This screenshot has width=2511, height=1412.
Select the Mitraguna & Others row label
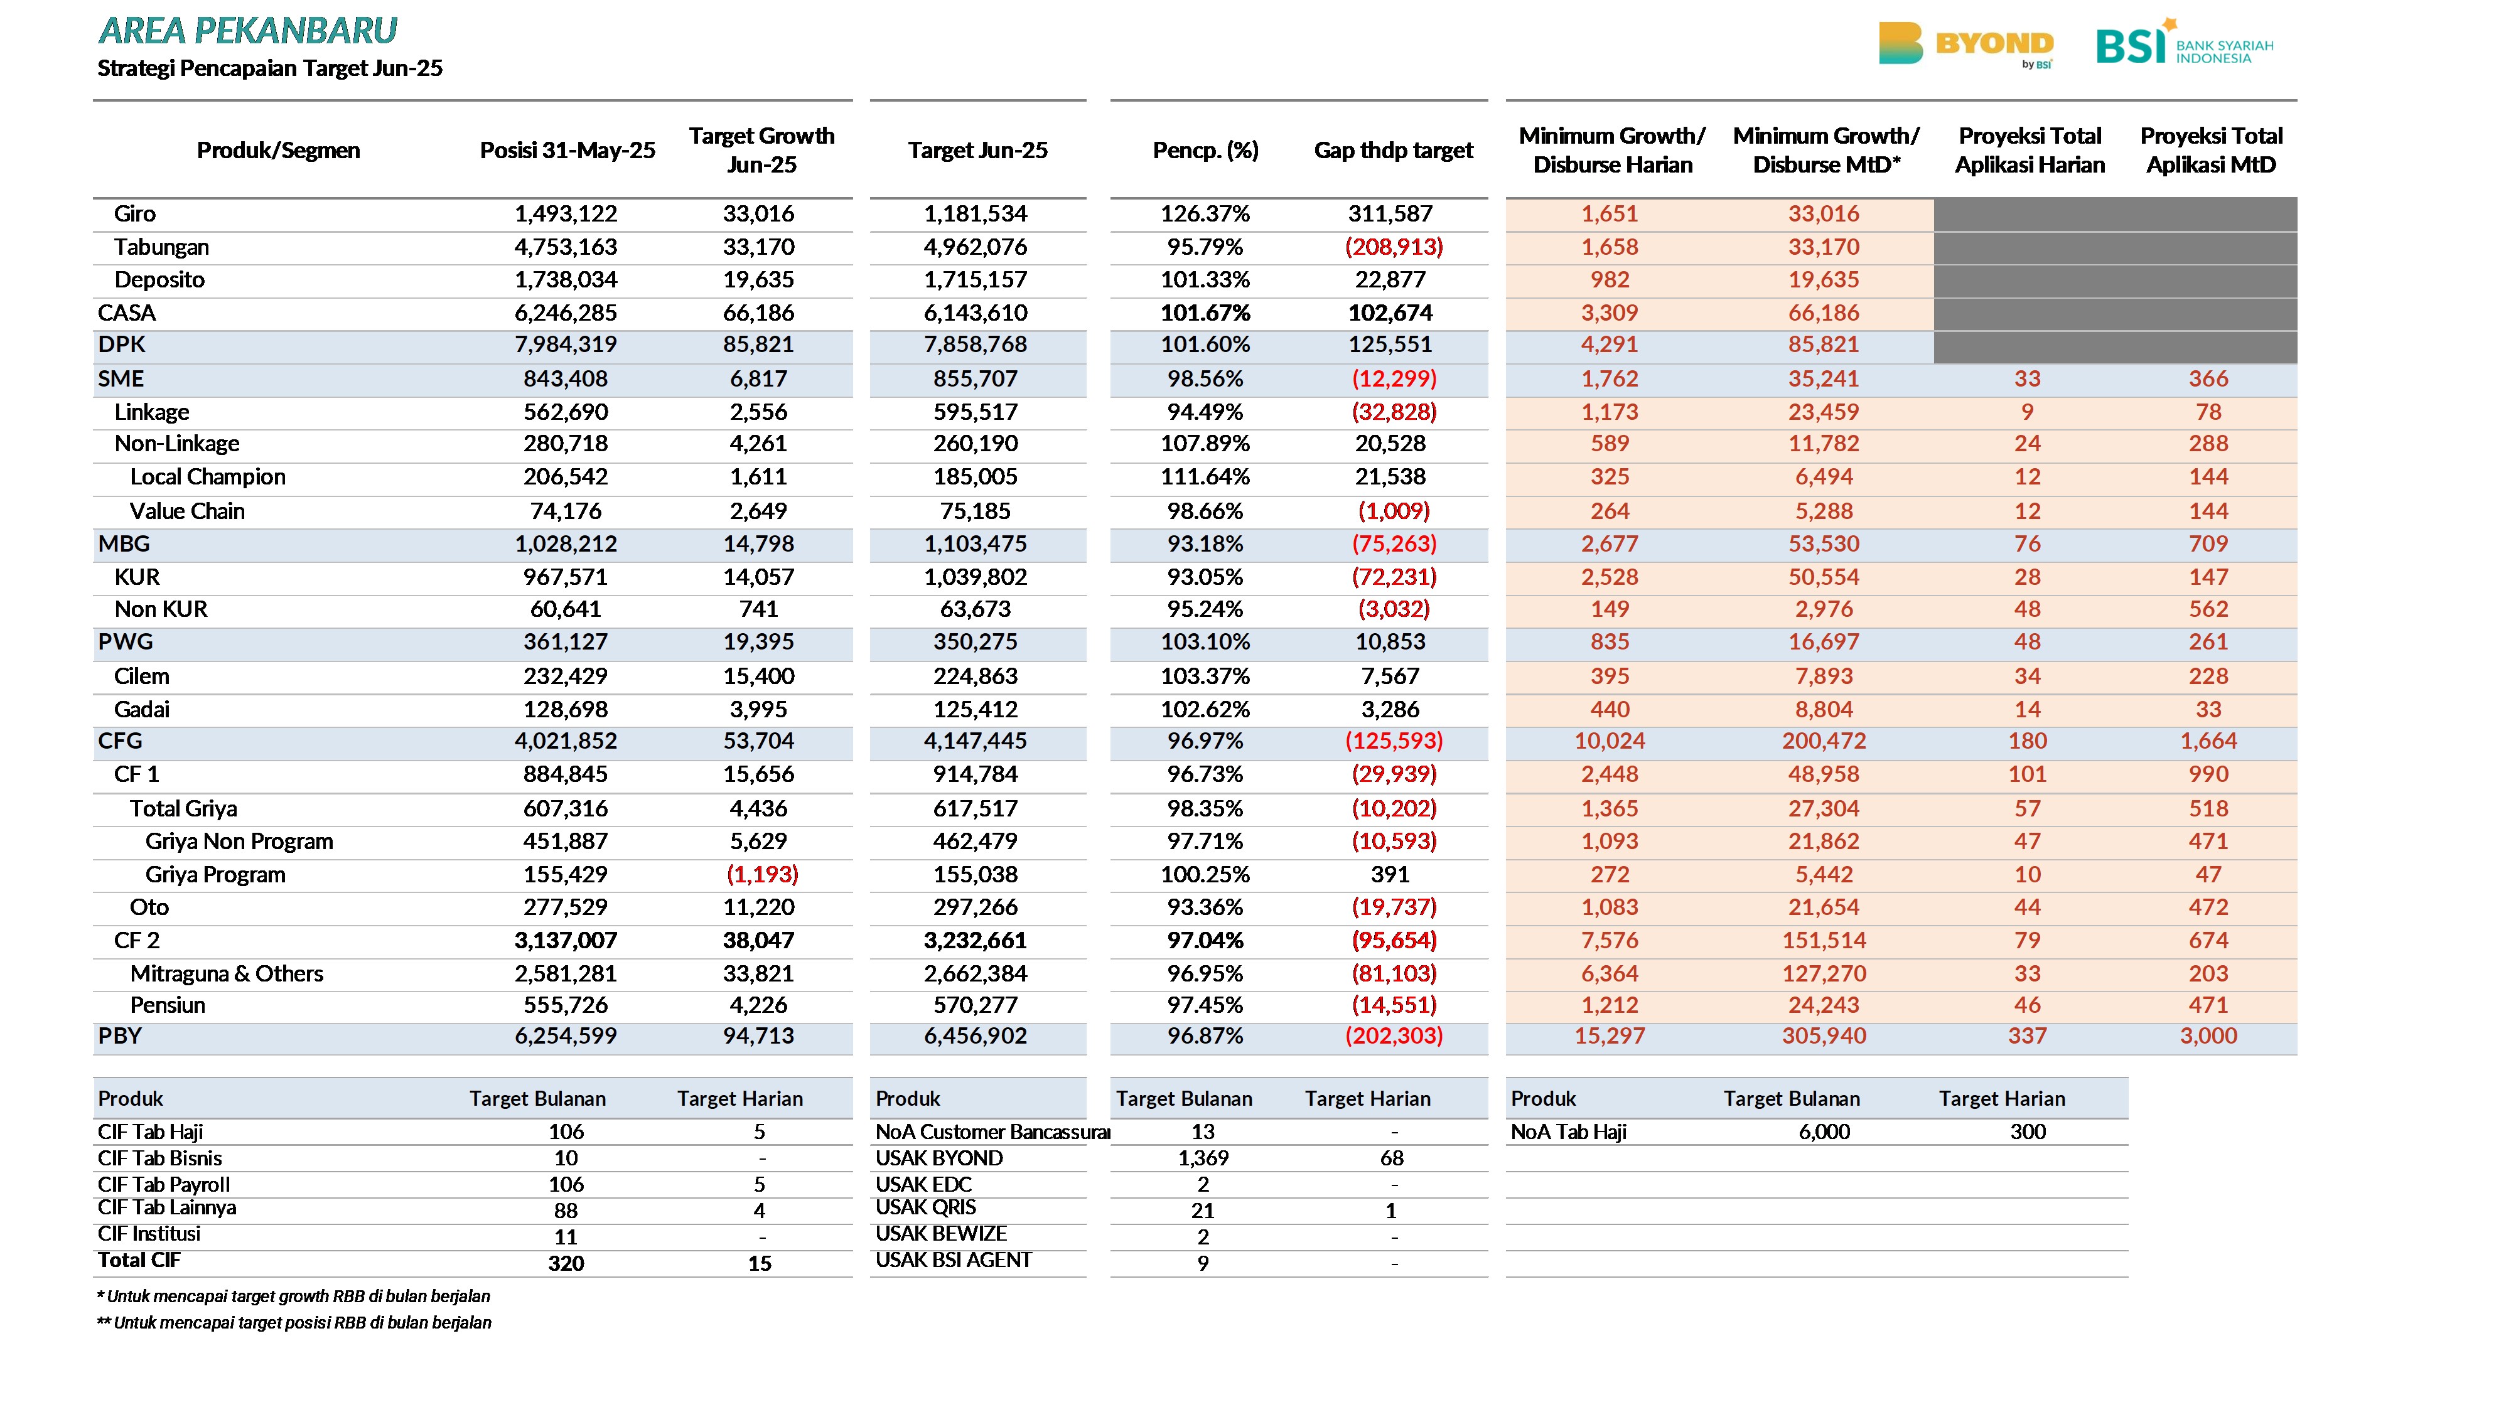(x=226, y=973)
